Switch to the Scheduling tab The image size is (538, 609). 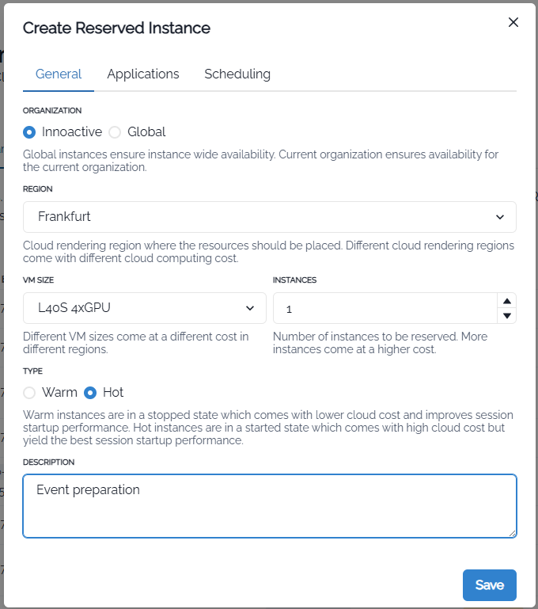(237, 74)
